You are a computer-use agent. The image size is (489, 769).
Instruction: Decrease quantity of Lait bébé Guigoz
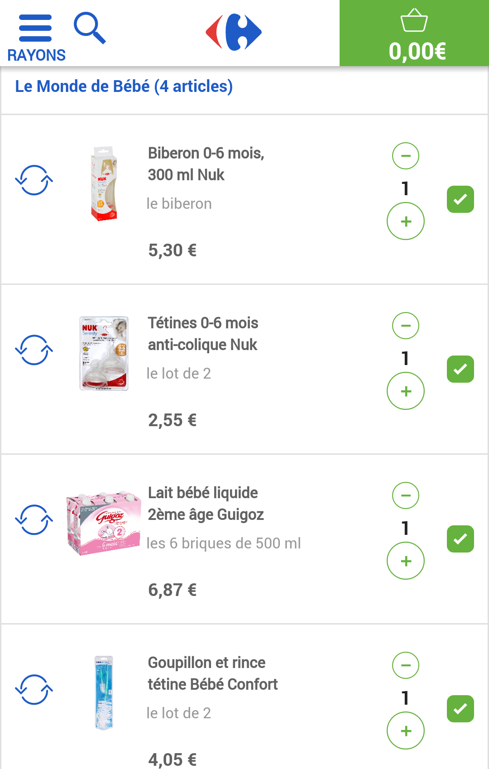[x=406, y=495]
